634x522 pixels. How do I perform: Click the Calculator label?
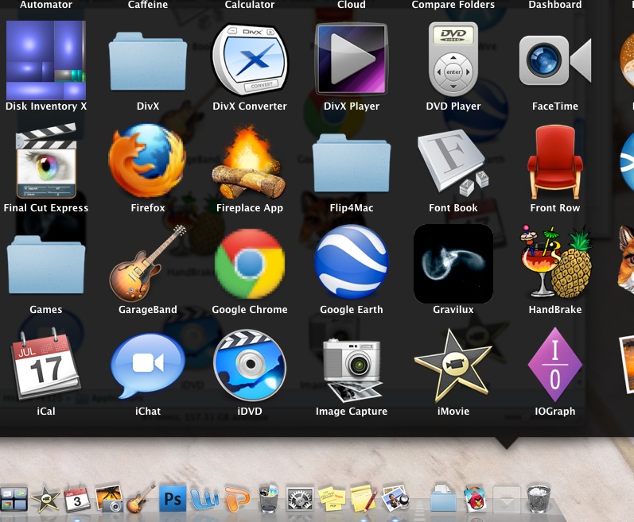pos(250,5)
